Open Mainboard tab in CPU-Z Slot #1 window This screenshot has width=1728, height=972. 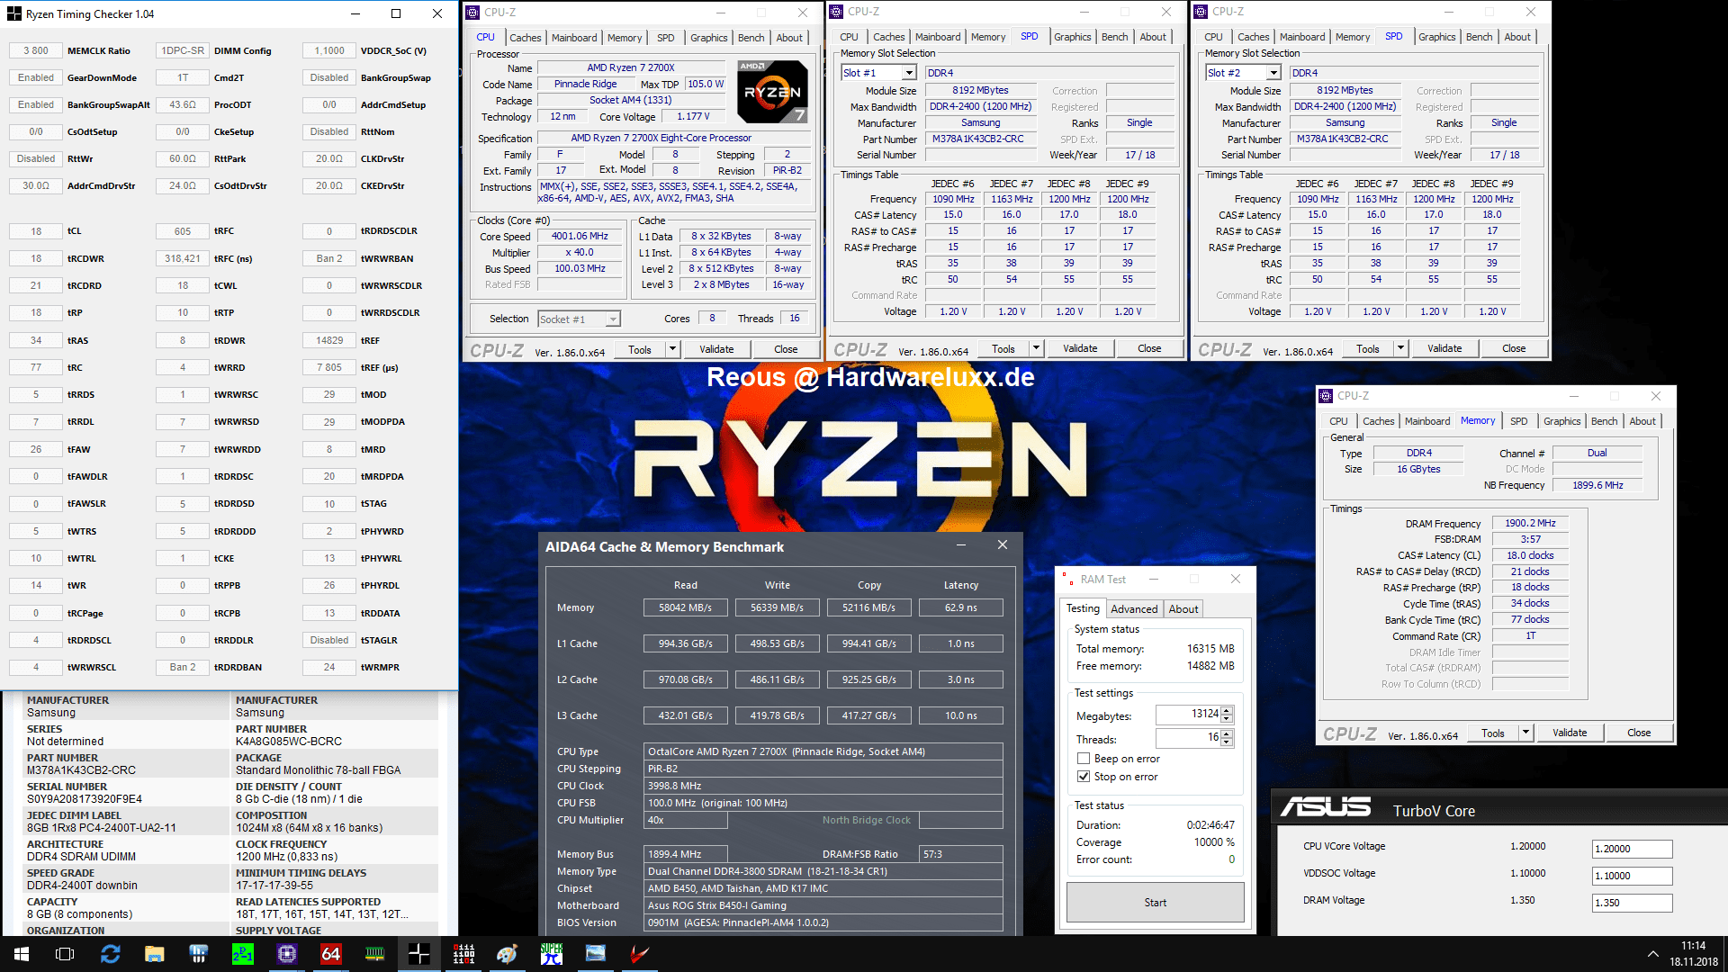click(x=938, y=37)
